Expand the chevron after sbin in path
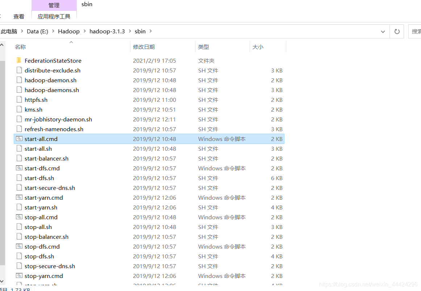The height and width of the screenshot is (291, 421). coord(151,31)
